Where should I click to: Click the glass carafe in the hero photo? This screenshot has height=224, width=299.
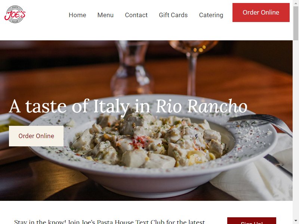tap(132, 69)
